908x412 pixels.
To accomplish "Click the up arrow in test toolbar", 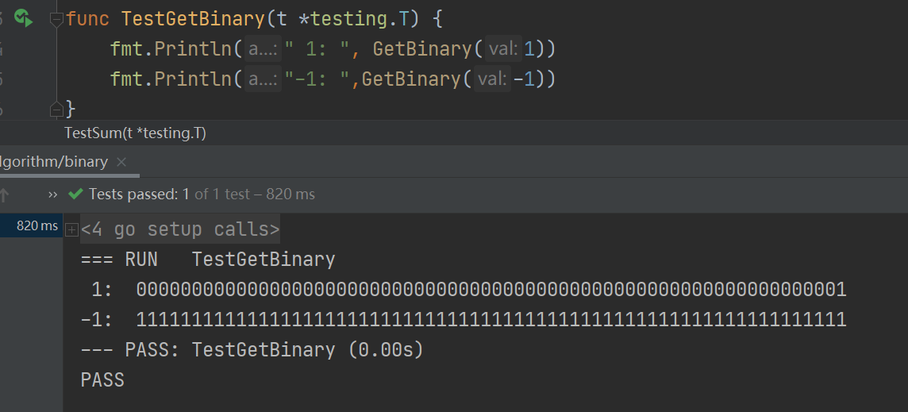I will (5, 194).
